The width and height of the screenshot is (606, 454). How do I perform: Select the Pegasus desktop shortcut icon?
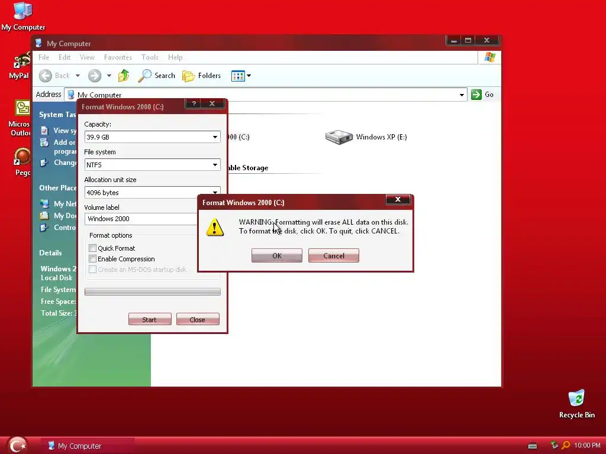pos(22,162)
